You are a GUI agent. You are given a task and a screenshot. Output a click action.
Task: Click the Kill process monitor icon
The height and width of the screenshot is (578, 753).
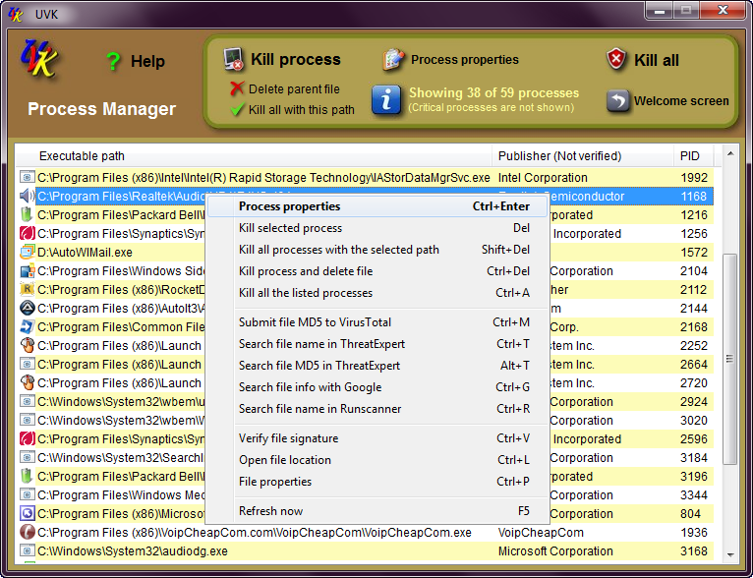click(x=234, y=60)
